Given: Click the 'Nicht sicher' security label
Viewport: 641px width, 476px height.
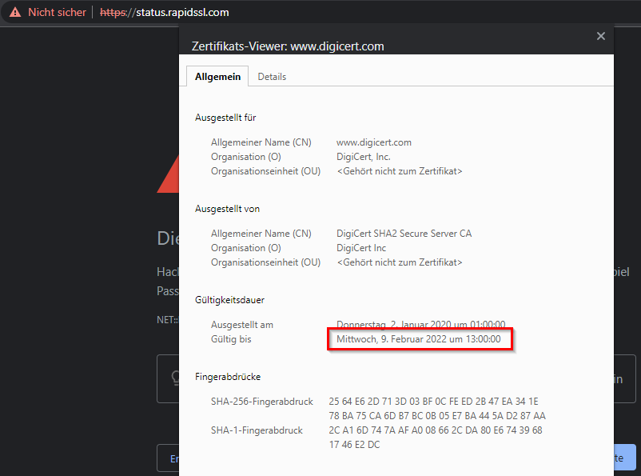Looking at the screenshot, I should point(58,12).
